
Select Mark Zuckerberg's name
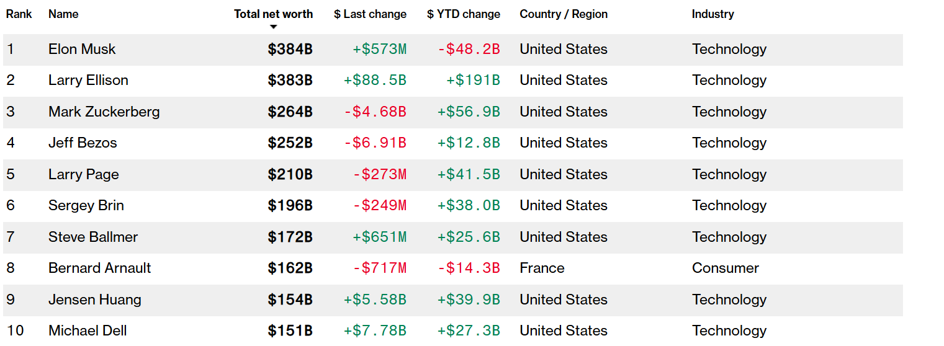[x=104, y=112]
